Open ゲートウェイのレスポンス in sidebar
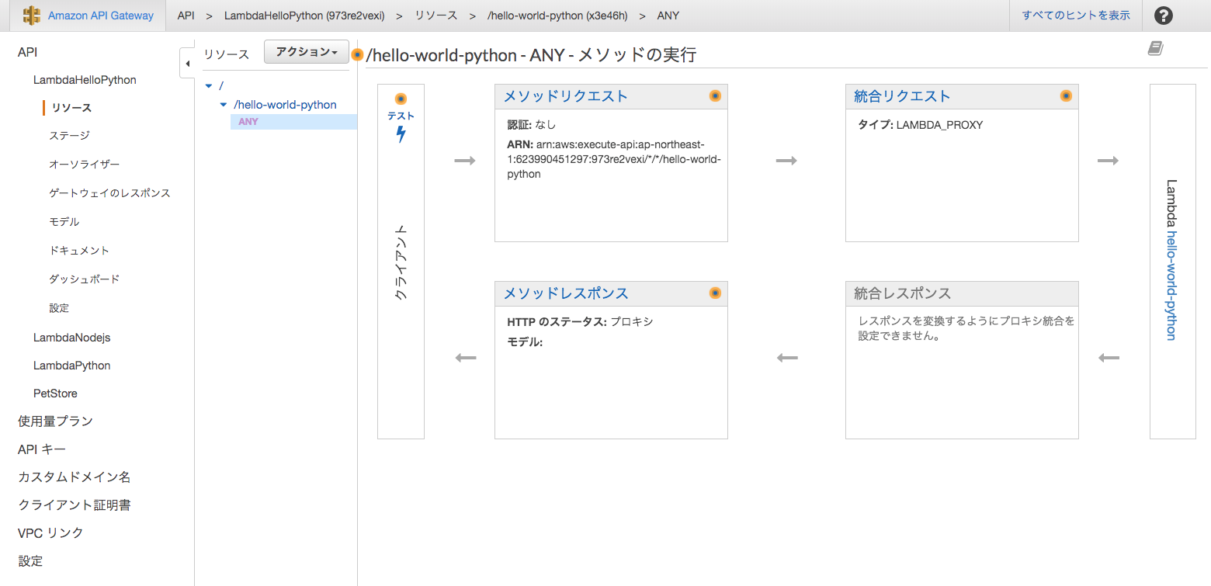Image resolution: width=1211 pixels, height=586 pixels. click(109, 193)
